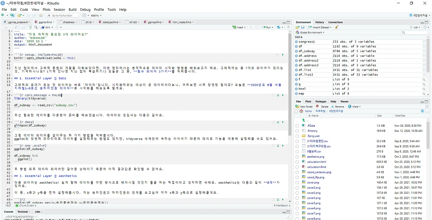Refresh Environment pane icon

tap(426, 27)
